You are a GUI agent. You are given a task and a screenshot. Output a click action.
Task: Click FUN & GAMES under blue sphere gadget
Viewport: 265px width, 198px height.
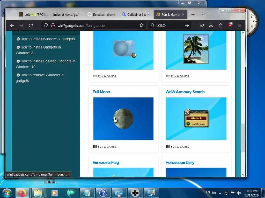107,76
